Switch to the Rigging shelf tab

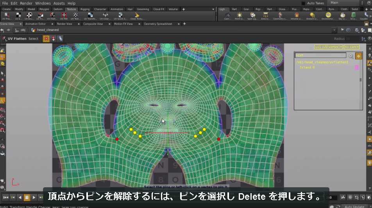click(x=85, y=9)
